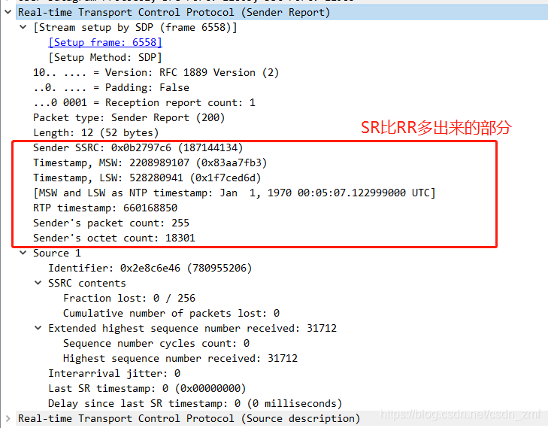Expand the RTCP Source description section

click(x=8, y=418)
